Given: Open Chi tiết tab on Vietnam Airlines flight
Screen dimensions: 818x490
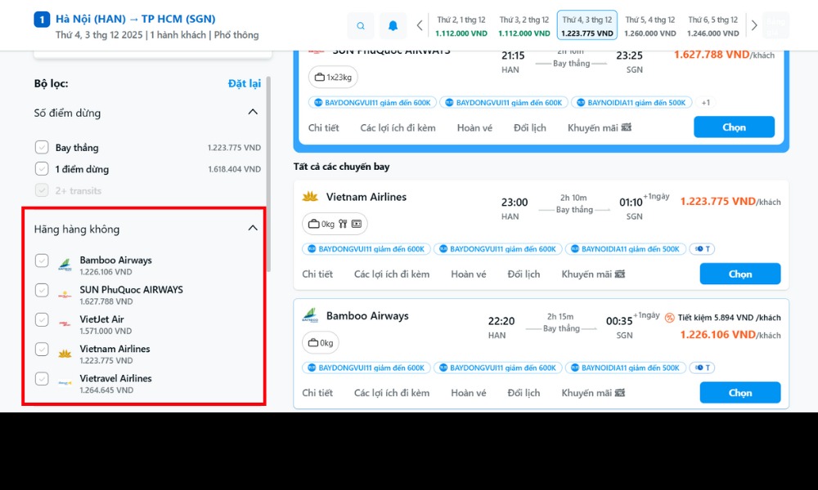Looking at the screenshot, I should point(317,274).
